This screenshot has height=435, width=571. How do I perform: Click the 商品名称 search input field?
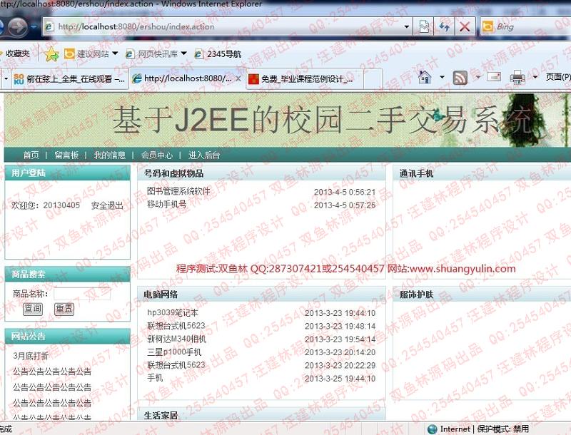coord(82,294)
